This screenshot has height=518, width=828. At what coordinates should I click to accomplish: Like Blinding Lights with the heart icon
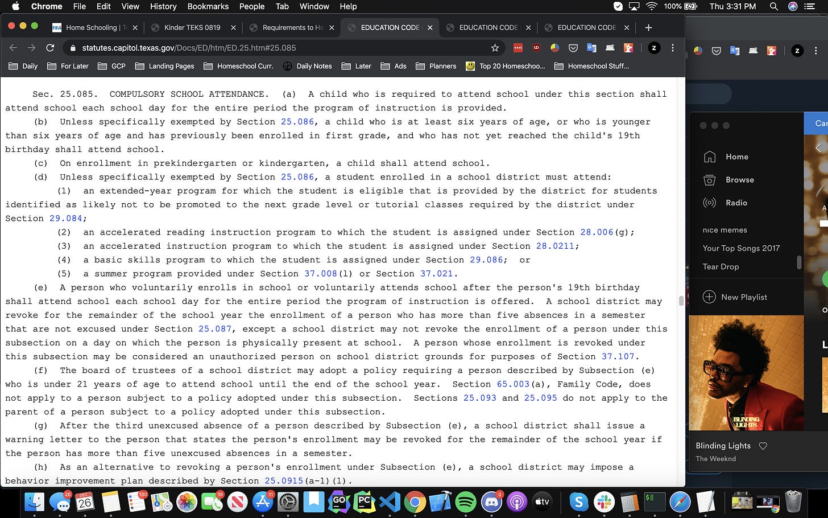(763, 446)
